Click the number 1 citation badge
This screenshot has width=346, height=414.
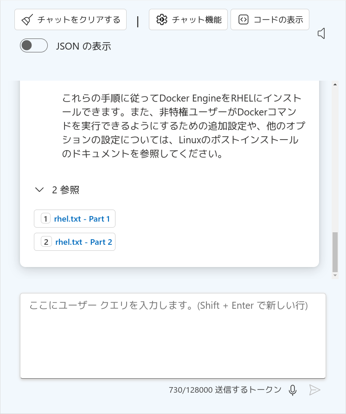tap(45, 219)
